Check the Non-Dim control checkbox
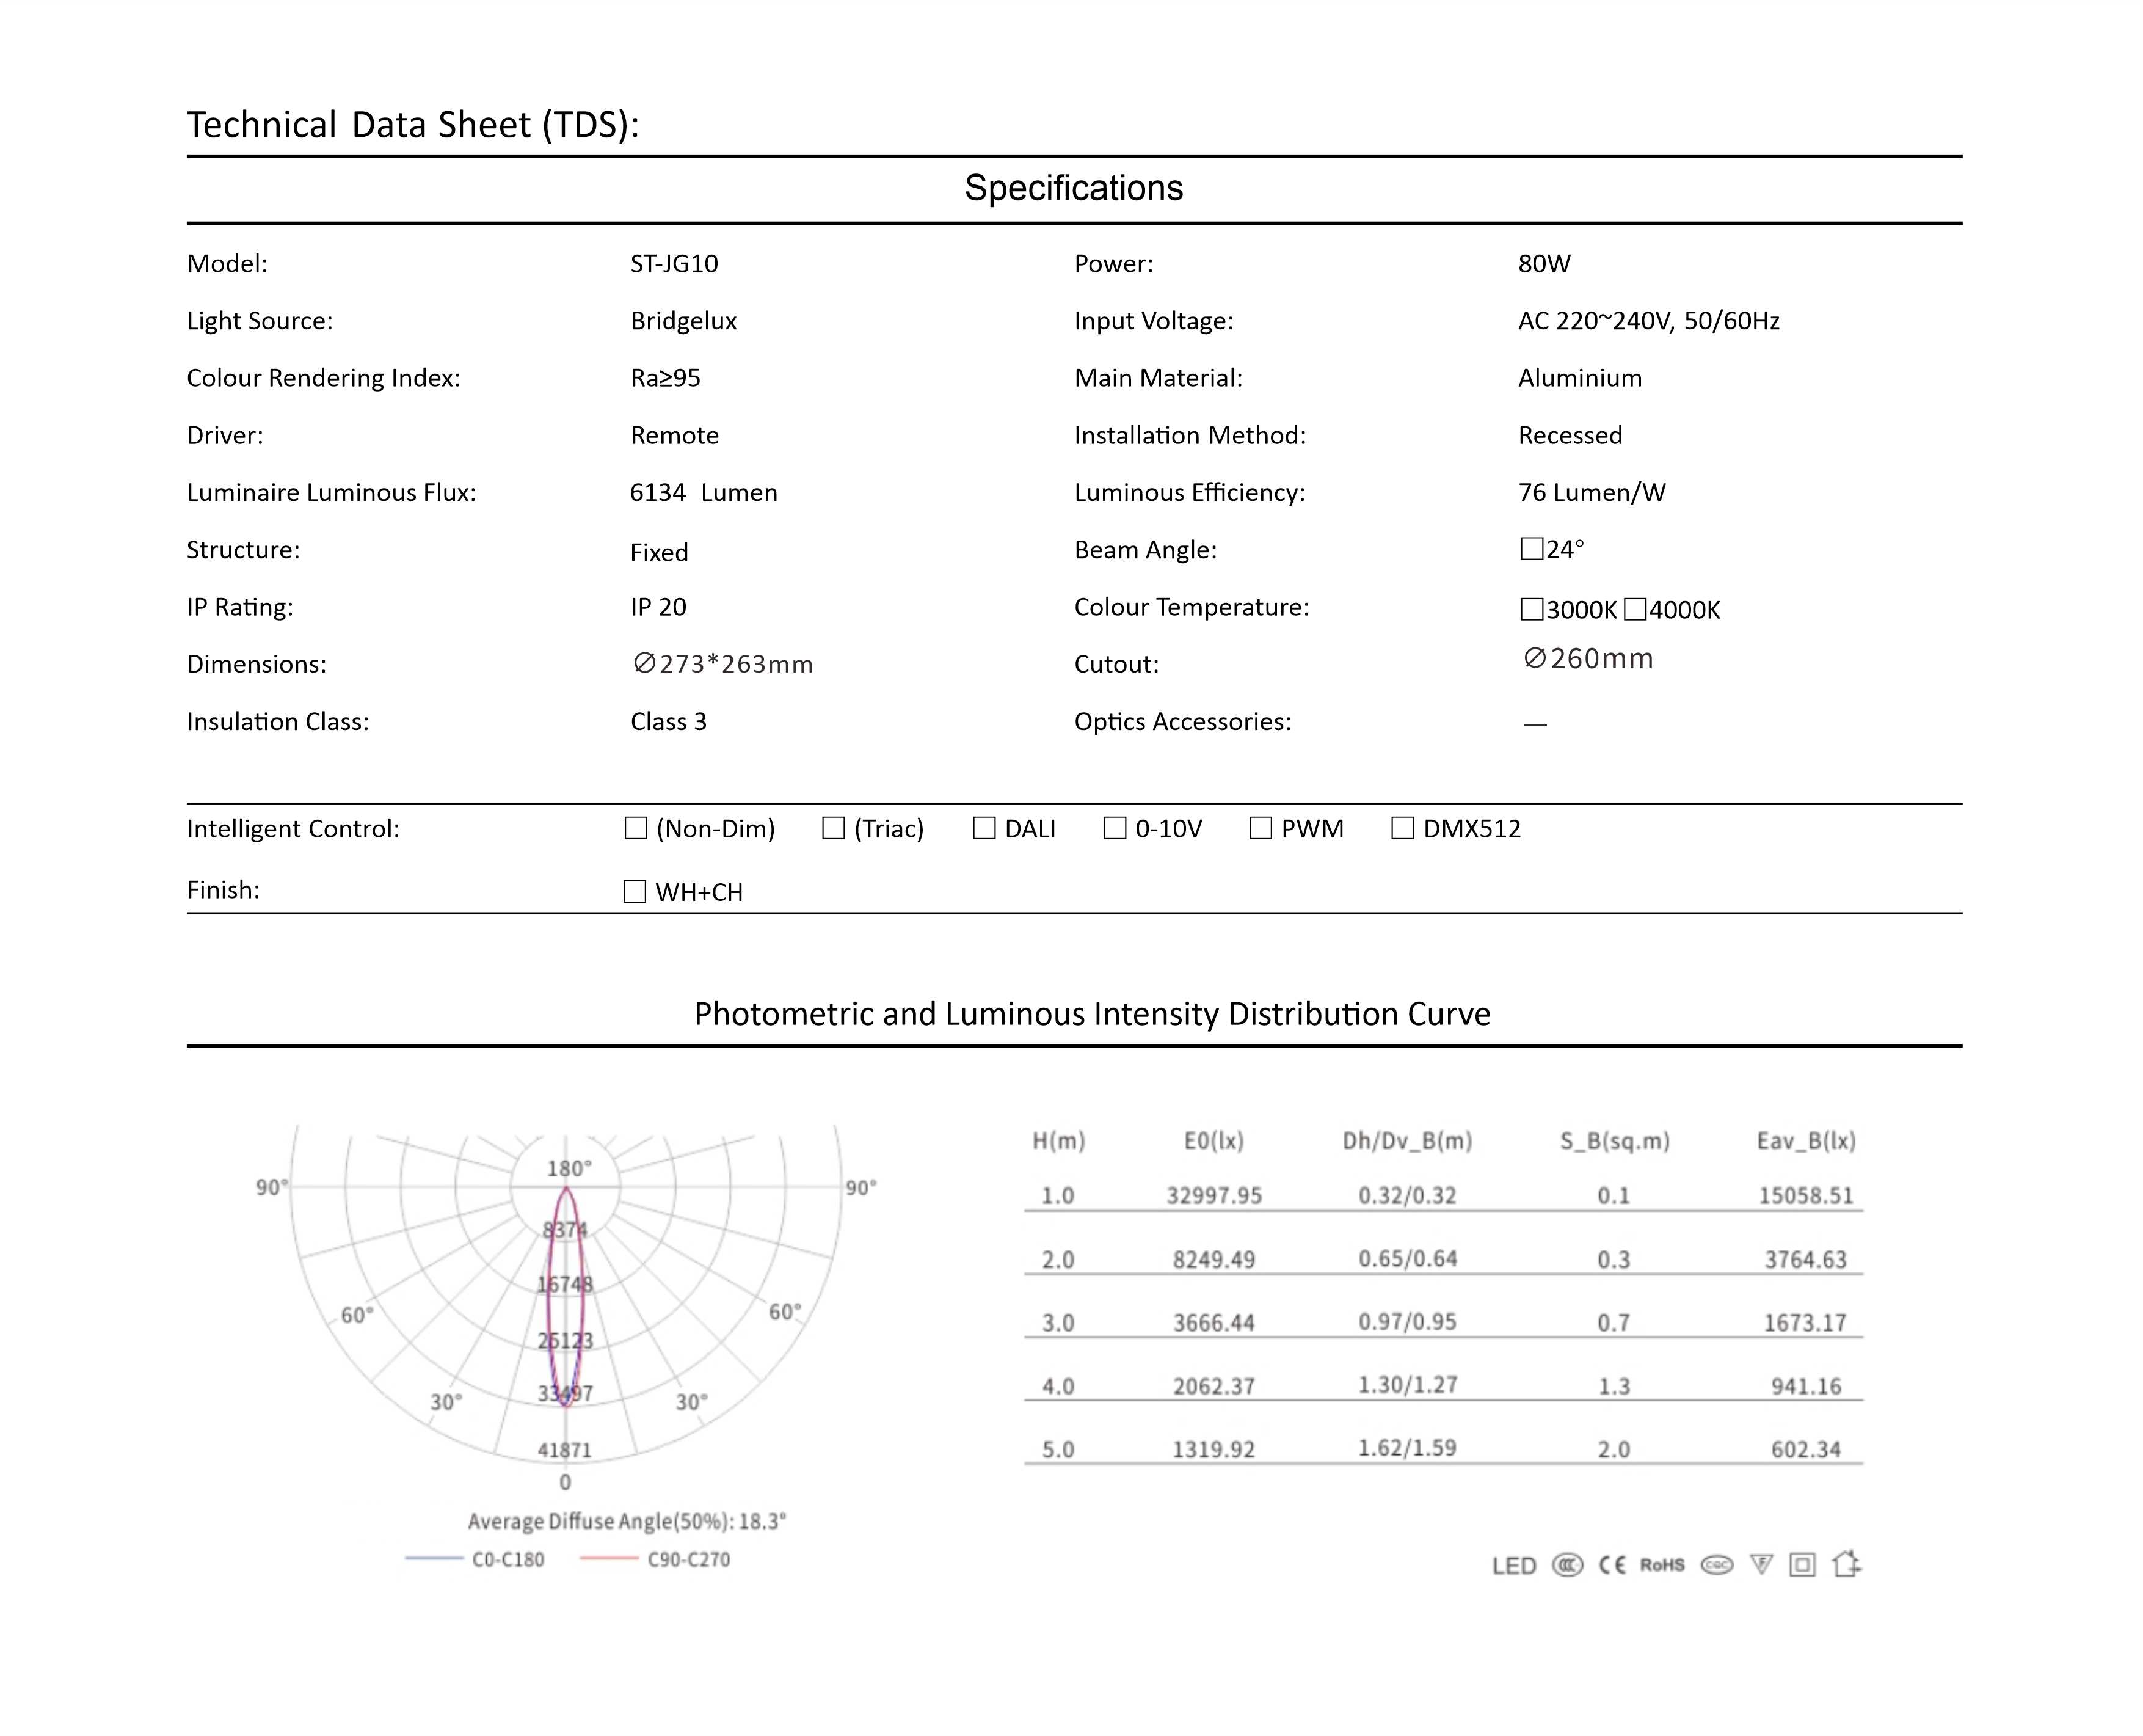 (x=636, y=828)
